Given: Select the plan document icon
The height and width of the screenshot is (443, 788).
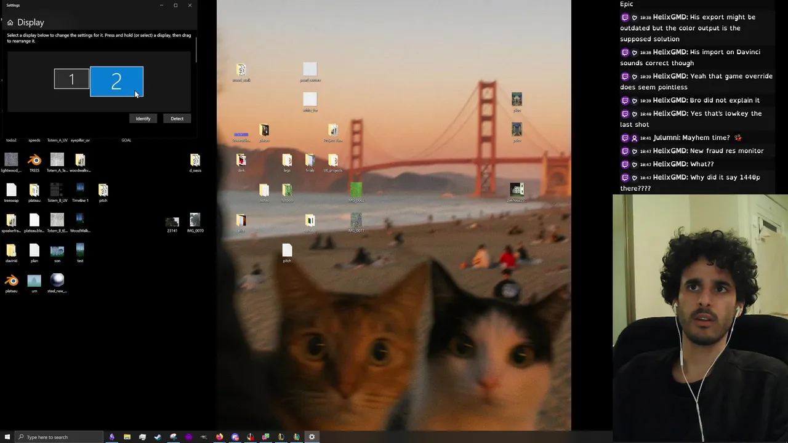Looking at the screenshot, I should click(34, 250).
